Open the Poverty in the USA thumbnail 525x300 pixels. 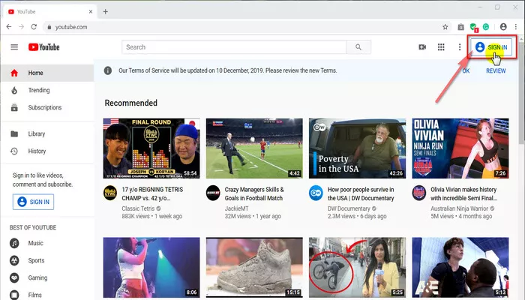tap(357, 148)
